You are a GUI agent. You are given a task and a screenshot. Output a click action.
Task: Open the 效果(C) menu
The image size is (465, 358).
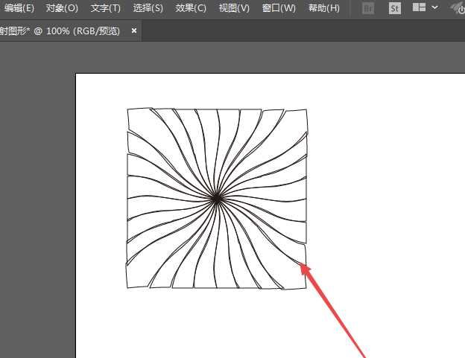[x=191, y=8]
